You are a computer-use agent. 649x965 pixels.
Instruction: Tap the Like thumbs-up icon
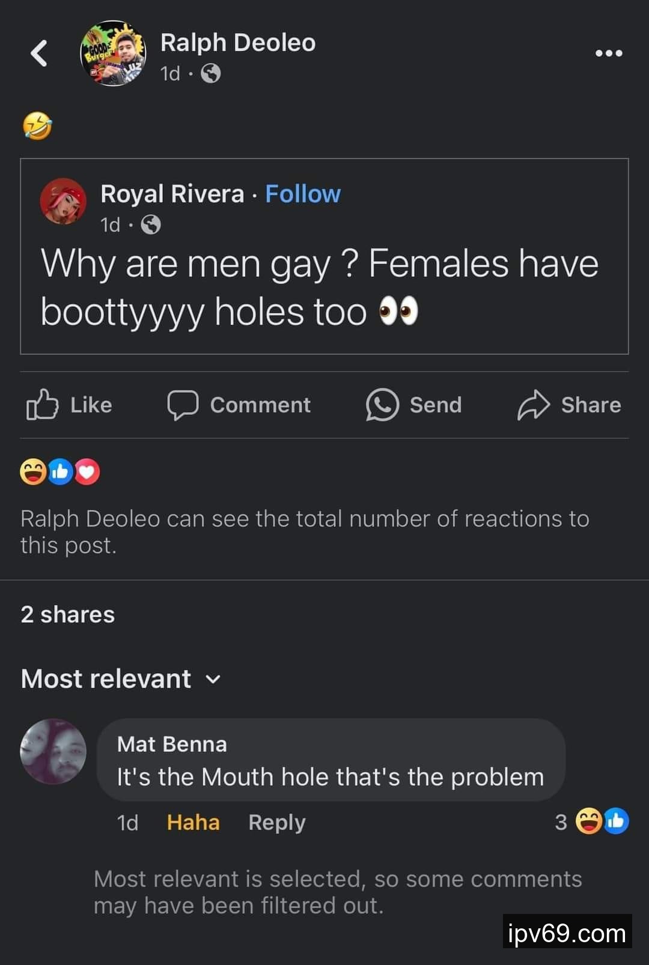pyautogui.click(x=42, y=404)
